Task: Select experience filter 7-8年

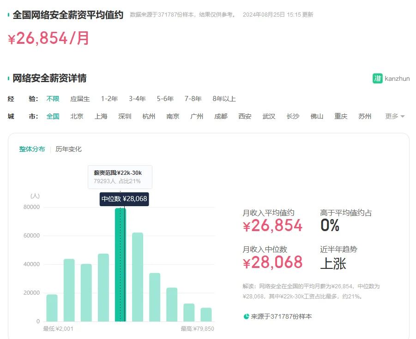Action: 193,99
